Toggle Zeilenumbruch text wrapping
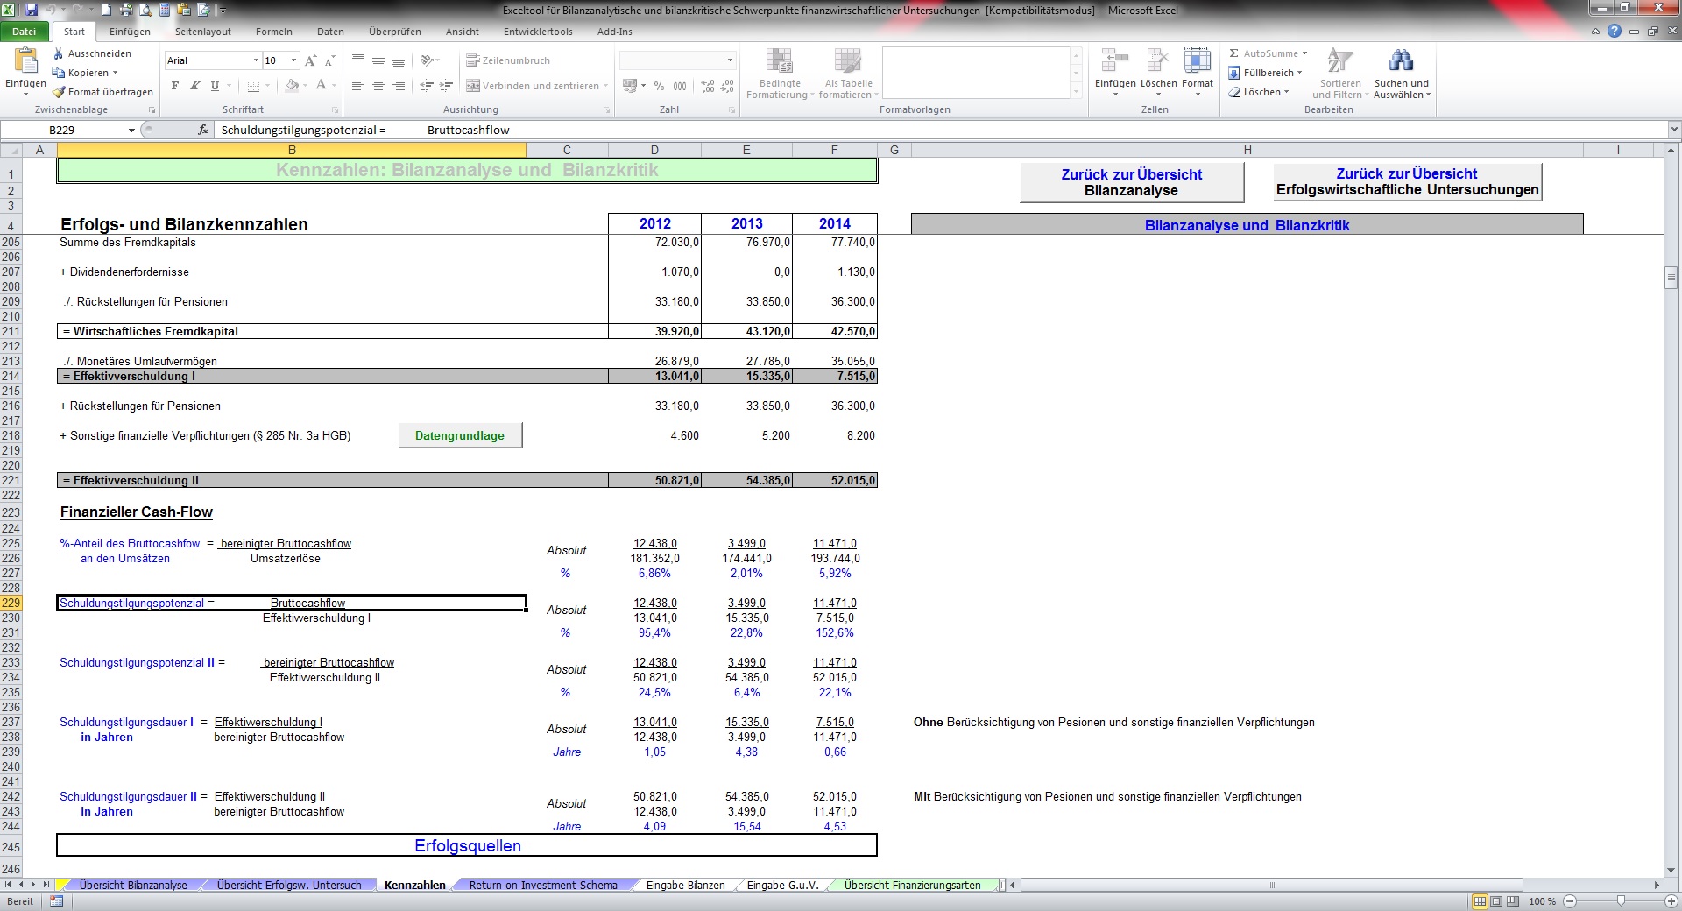 point(508,60)
